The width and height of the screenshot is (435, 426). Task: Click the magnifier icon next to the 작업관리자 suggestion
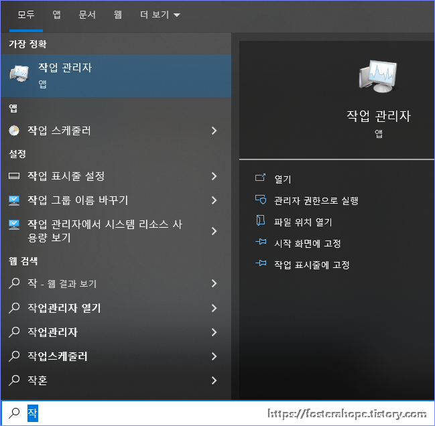[x=14, y=332]
